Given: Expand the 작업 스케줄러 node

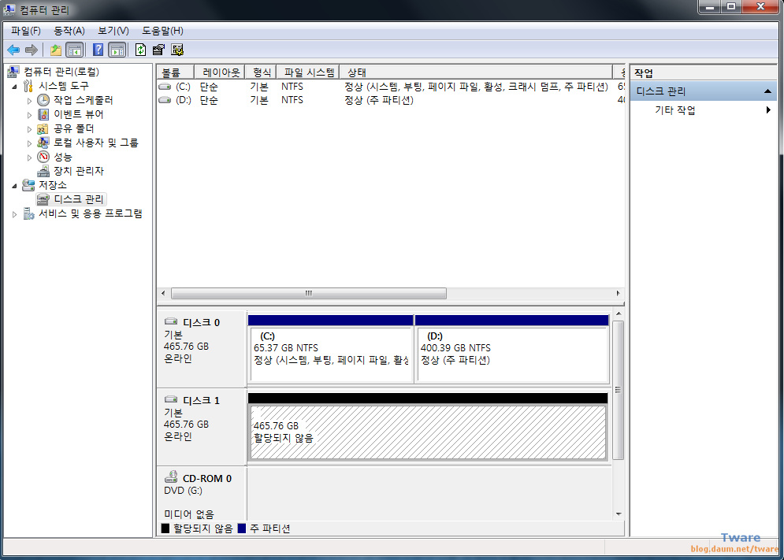Looking at the screenshot, I should [x=29, y=101].
